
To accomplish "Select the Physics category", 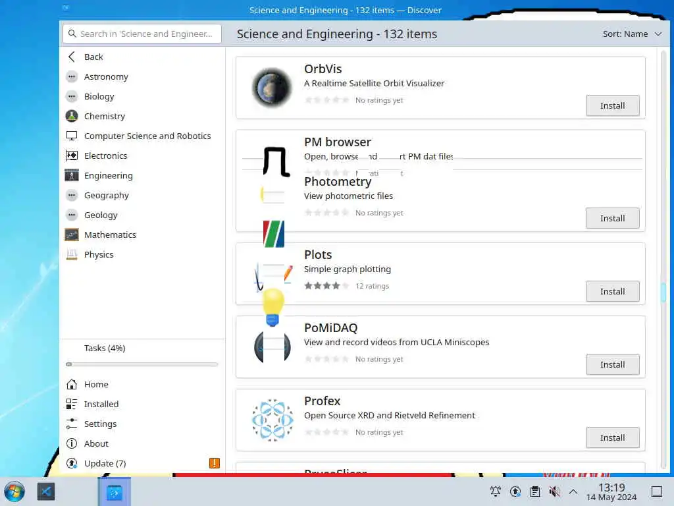I will pos(142,255).
